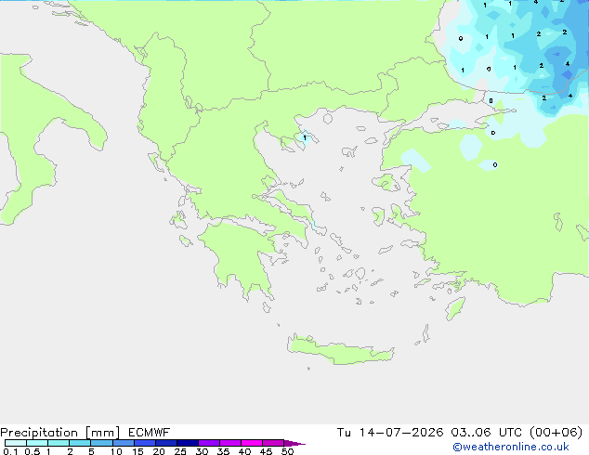Screen dimensions: 589x455
Task: Click the 40–45 mm magenta legend swatch
Action: (x=252, y=443)
